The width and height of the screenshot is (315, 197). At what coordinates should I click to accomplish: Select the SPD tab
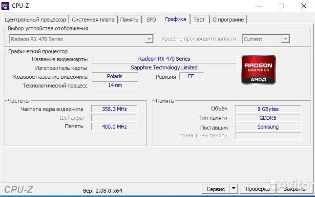[151, 20]
